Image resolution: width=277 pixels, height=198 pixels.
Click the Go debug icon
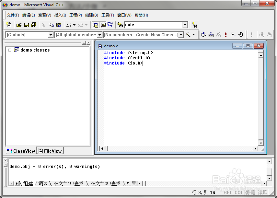tap(233, 35)
